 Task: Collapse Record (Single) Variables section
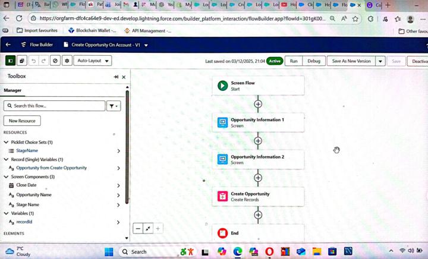click(7, 159)
